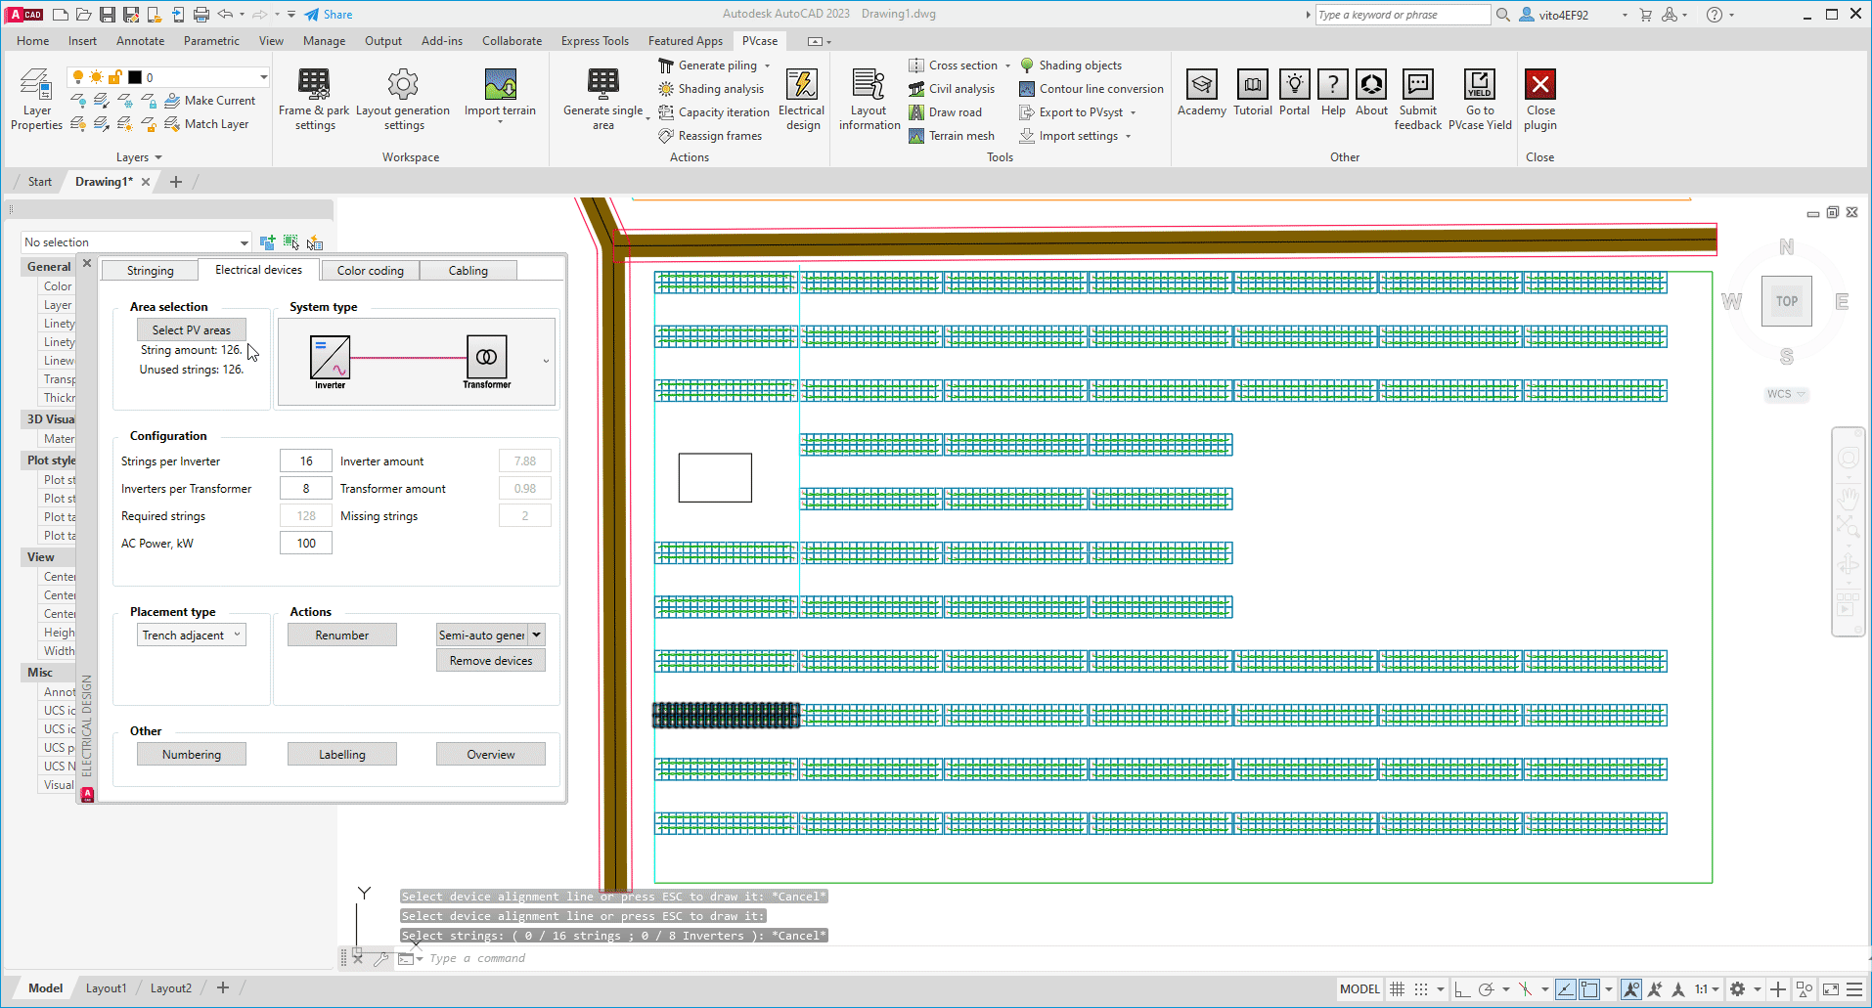The width and height of the screenshot is (1872, 1008).
Task: Open Semi-auto generate dropdown arrow
Action: [x=536, y=635]
